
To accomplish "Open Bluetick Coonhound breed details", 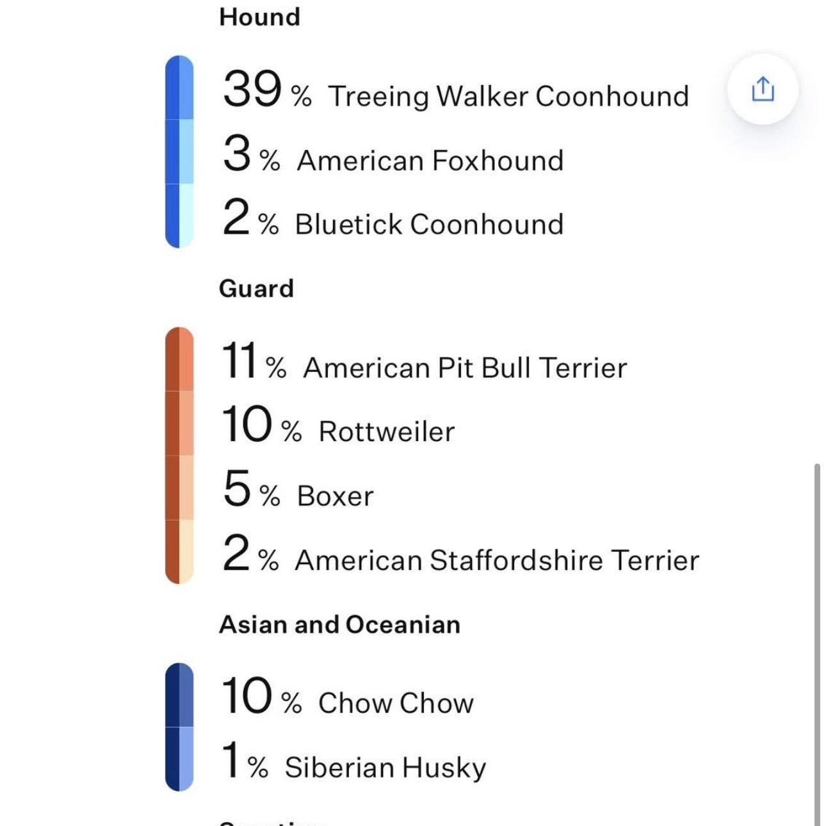I will [x=429, y=224].
